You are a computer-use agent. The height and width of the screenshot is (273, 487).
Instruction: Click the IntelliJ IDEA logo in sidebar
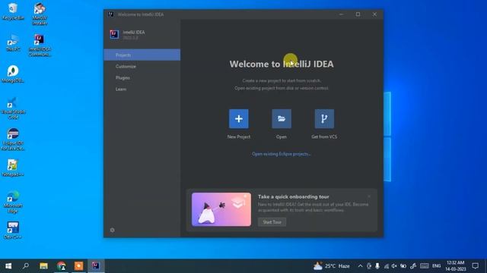[114, 34]
